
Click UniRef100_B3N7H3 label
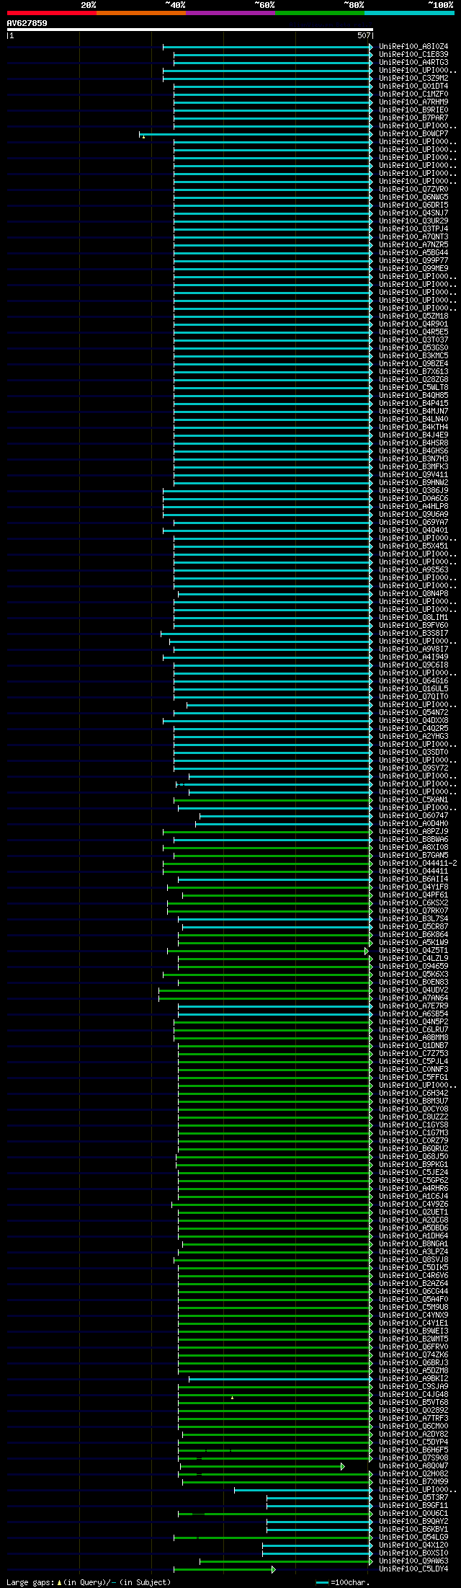(x=413, y=458)
